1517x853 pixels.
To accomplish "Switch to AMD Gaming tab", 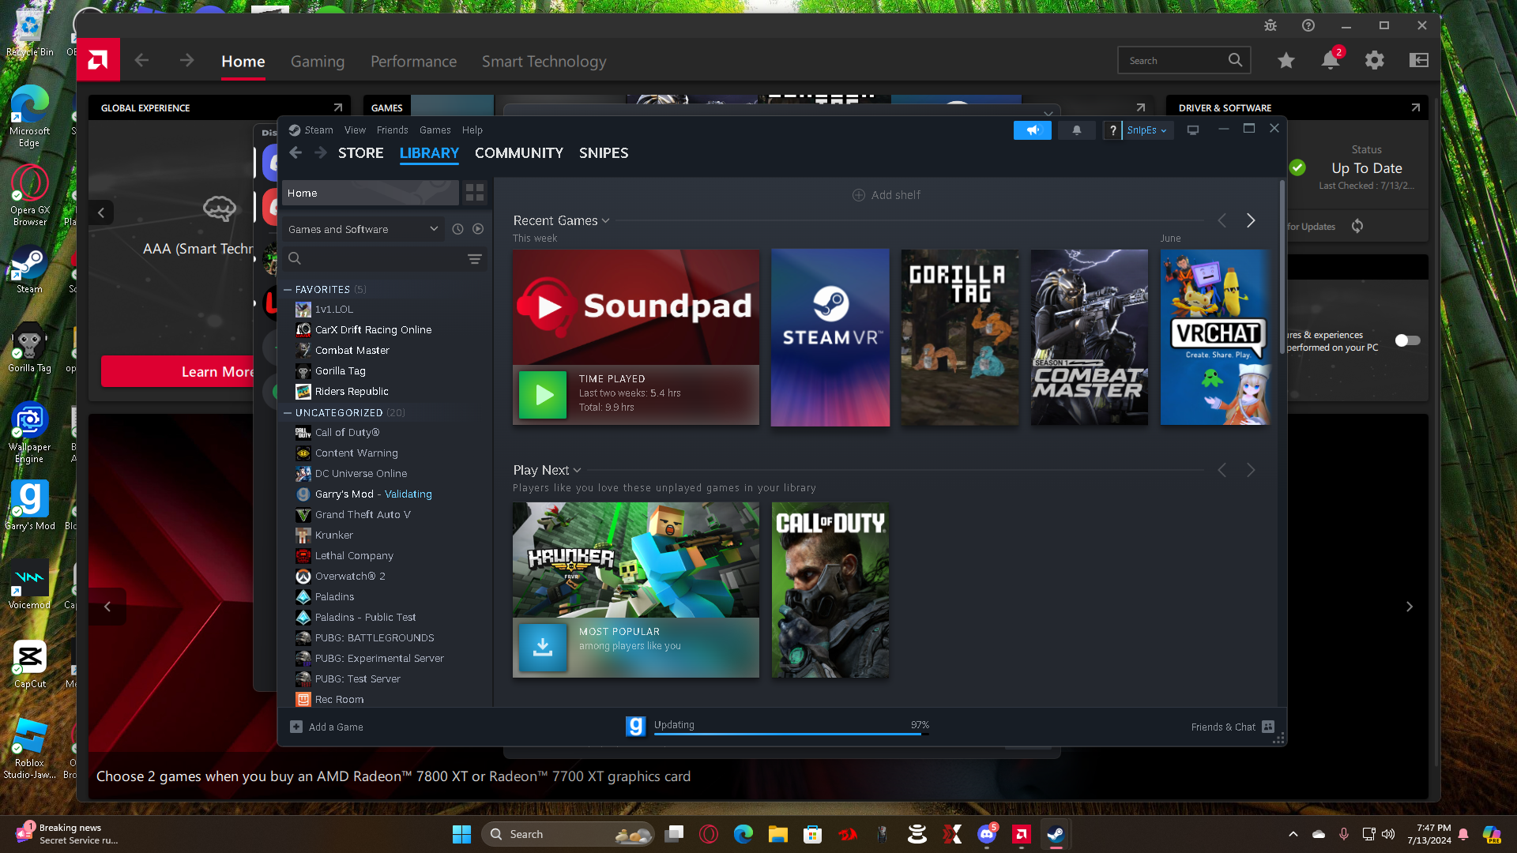I will pyautogui.click(x=318, y=62).
